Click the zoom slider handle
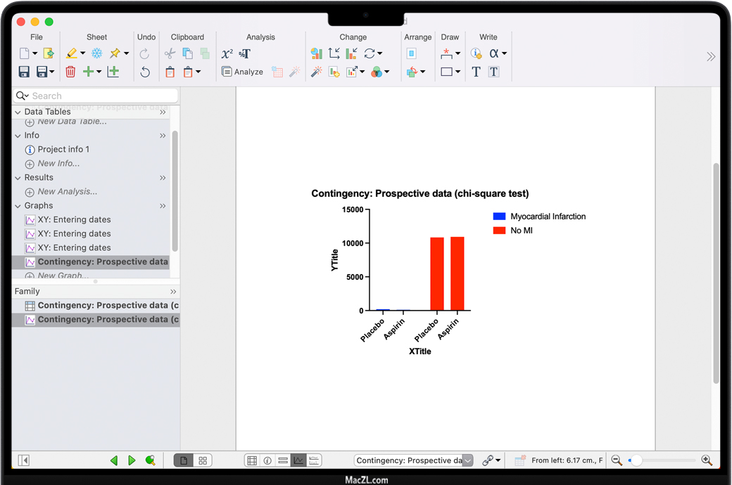Image resolution: width=732 pixels, height=485 pixels. pyautogui.click(x=636, y=460)
